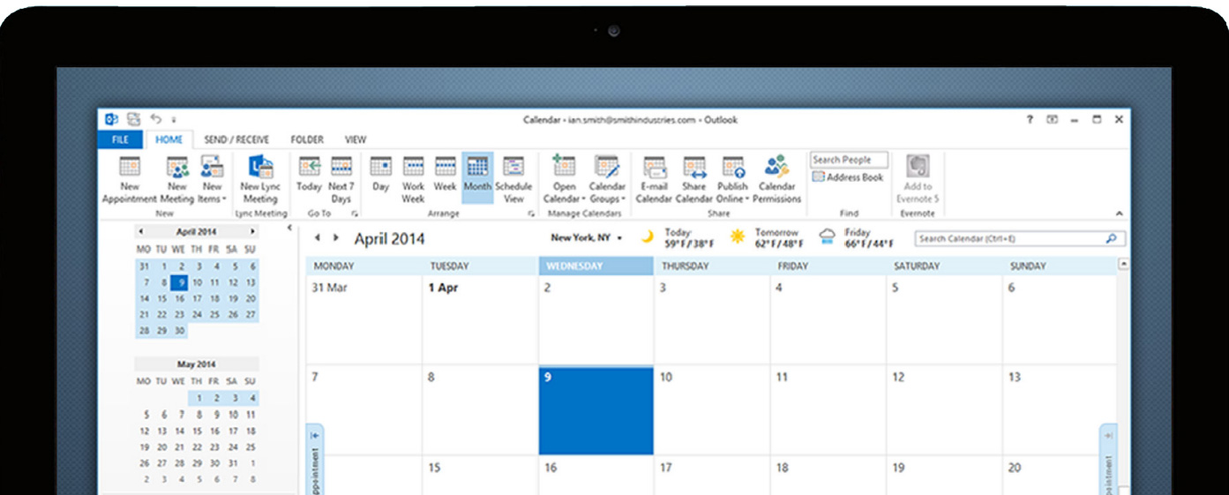Open the SEND / RECEIVE tab
The height and width of the screenshot is (495, 1229).
[236, 139]
